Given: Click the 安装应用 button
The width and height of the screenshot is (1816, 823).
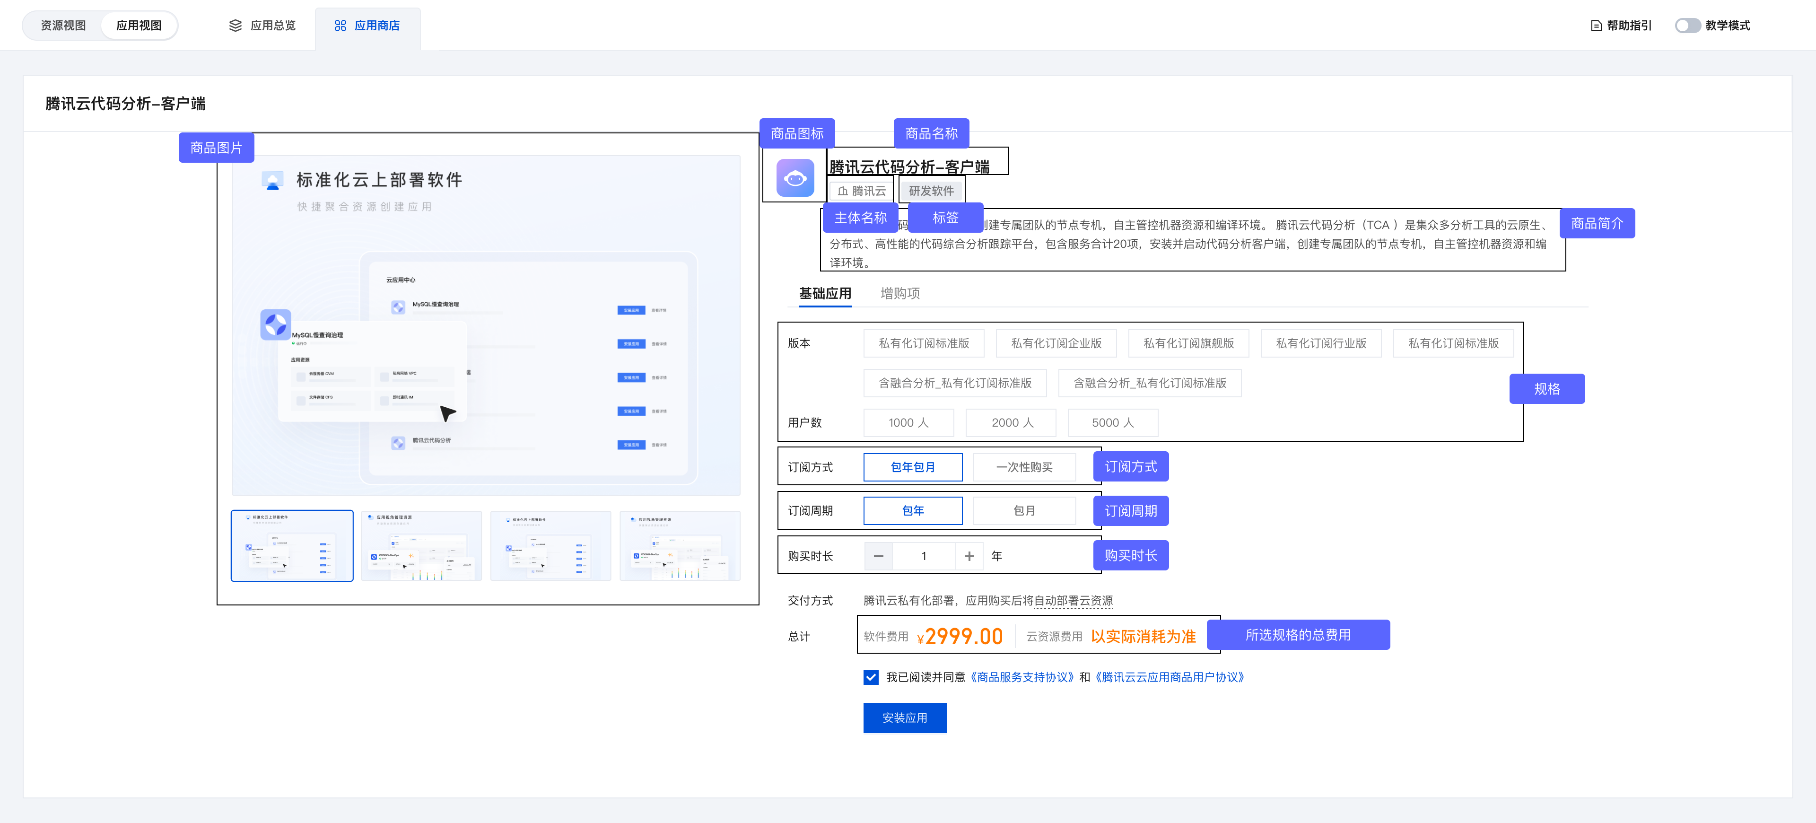Looking at the screenshot, I should point(905,717).
